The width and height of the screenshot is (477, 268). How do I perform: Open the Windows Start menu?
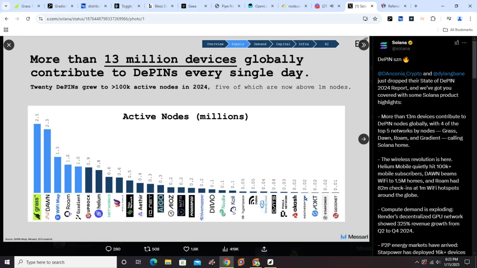(x=7, y=262)
